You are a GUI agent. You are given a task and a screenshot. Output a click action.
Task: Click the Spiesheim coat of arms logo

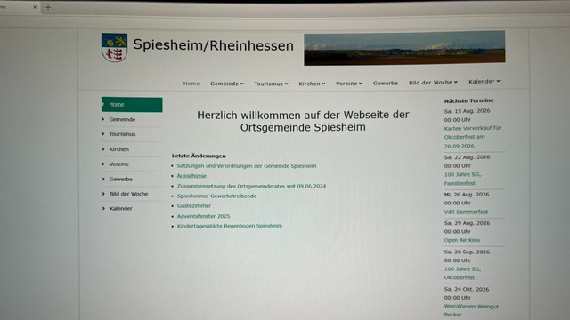point(114,47)
